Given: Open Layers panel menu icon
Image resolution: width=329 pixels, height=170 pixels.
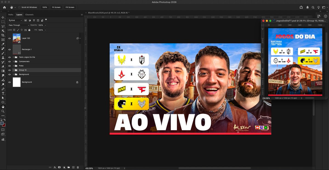Looking at the screenshot, I should coord(82,15).
